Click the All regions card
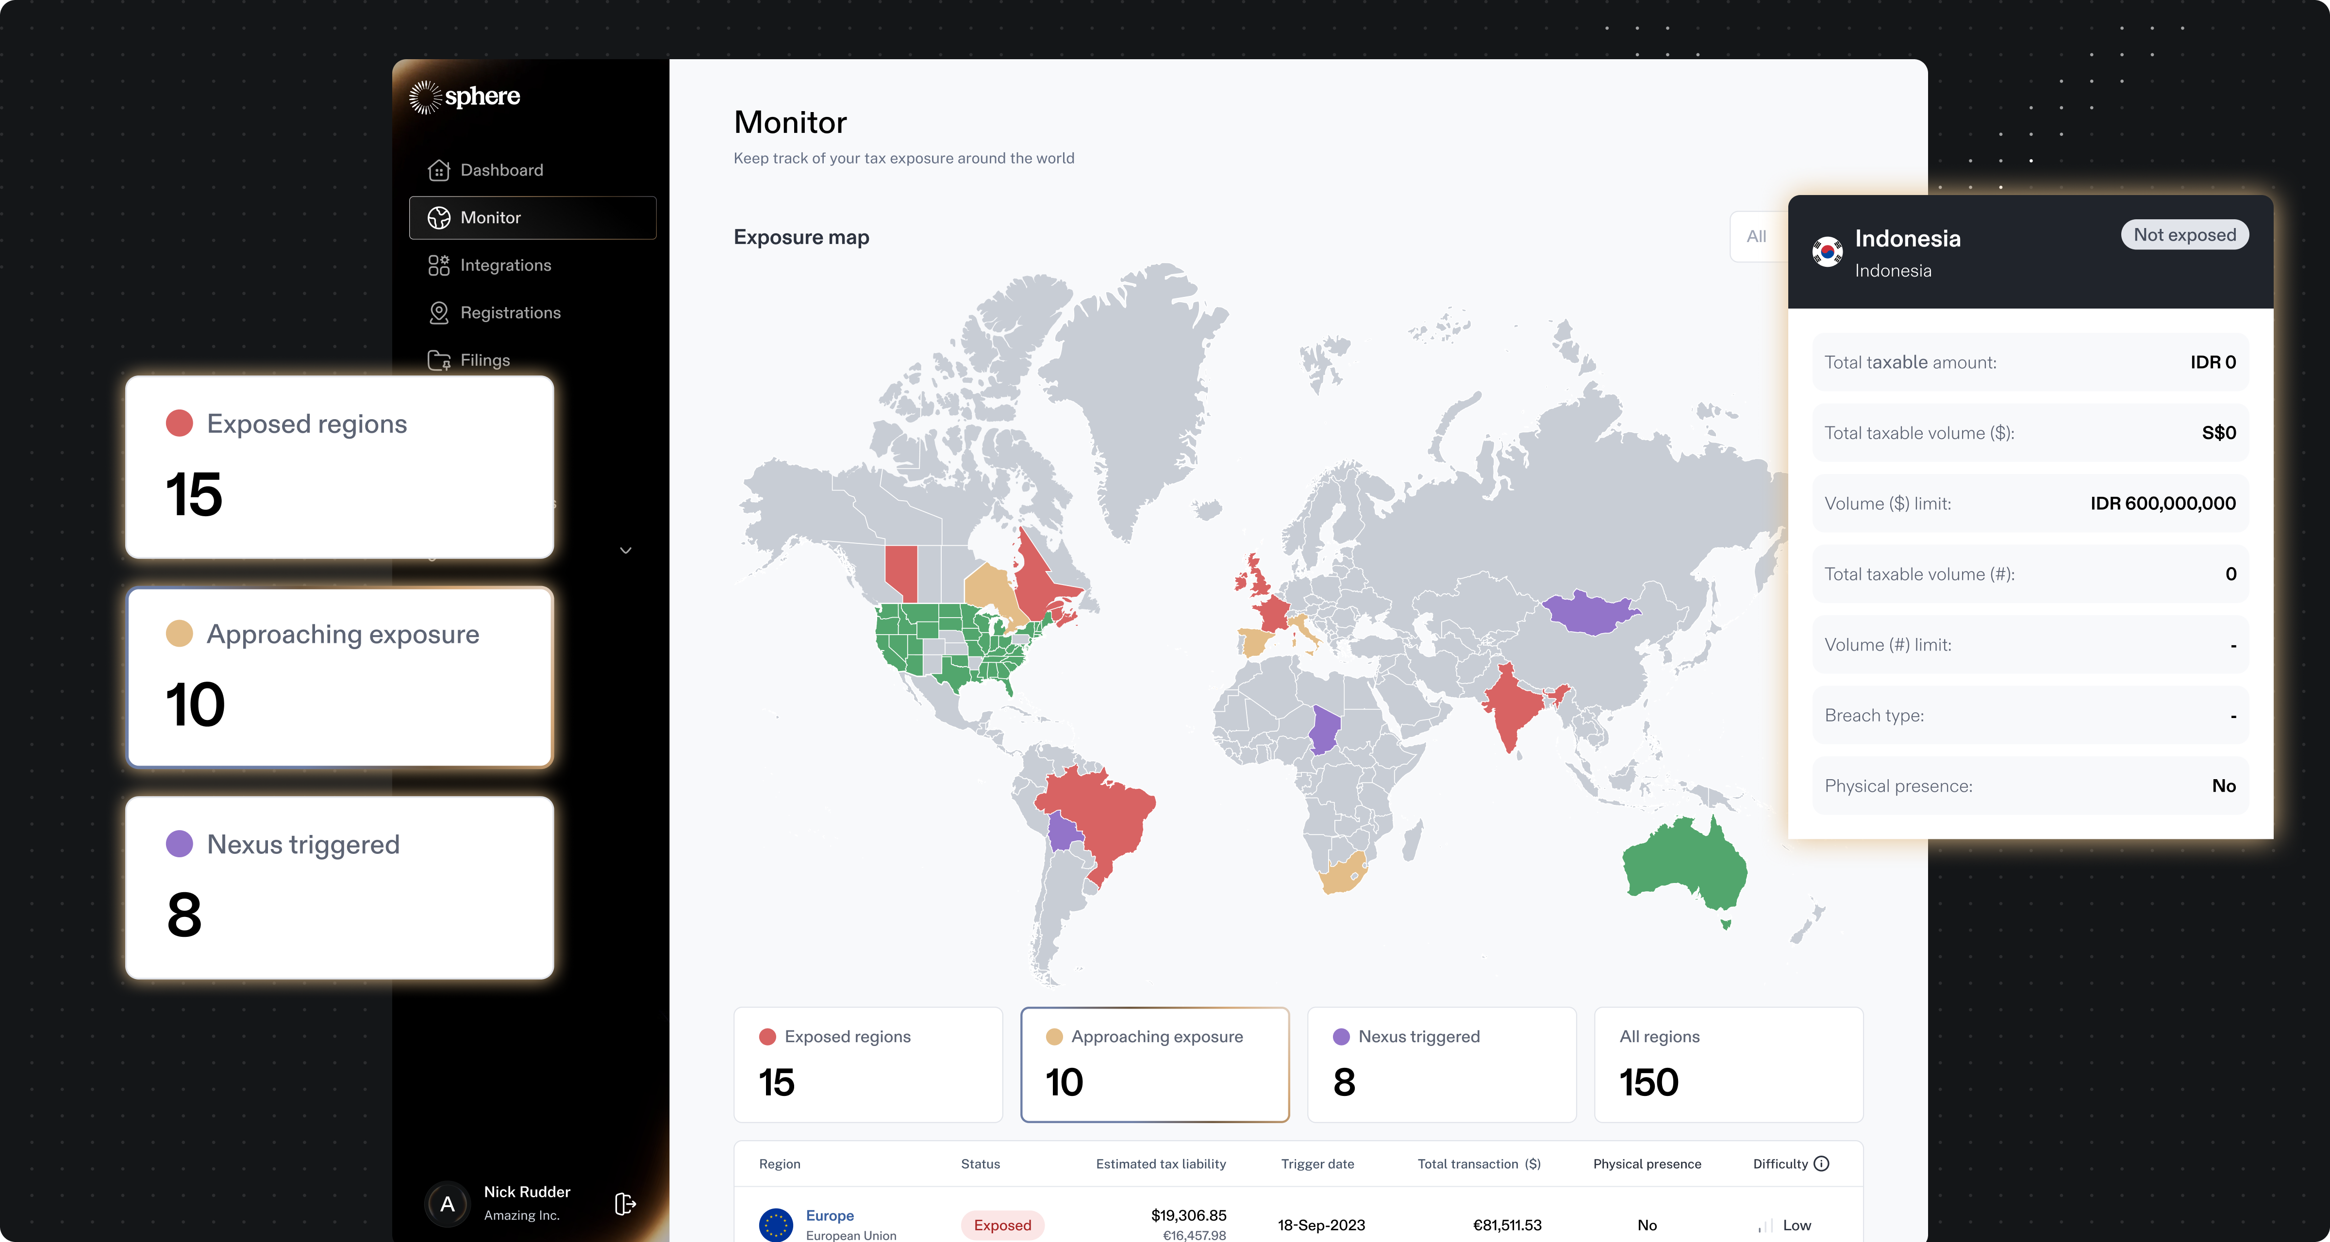The image size is (2330, 1242). click(1728, 1064)
